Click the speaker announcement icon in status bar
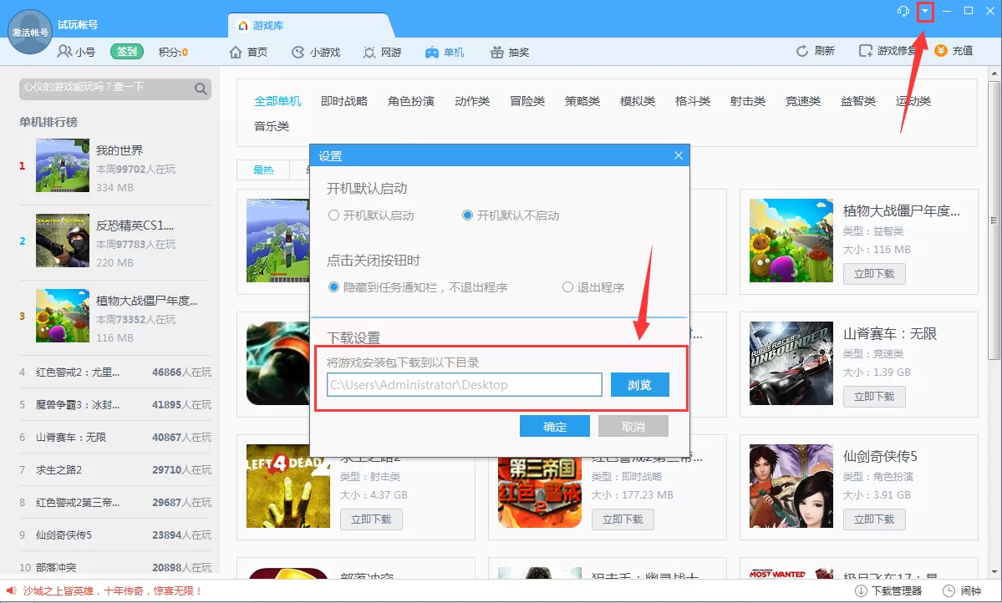Screen dimensions: 1002x603 (11, 590)
